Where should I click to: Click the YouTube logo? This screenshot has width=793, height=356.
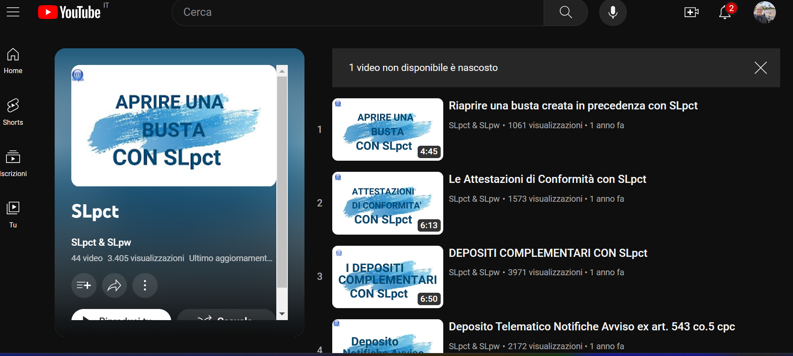click(69, 12)
